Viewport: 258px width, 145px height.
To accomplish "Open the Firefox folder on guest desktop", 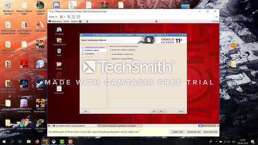I will pyautogui.click(x=59, y=65).
